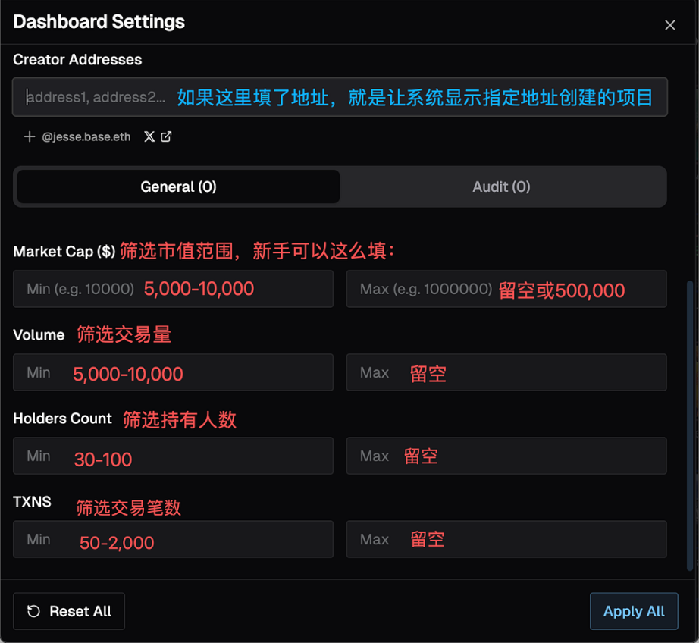Select the Volume Min input
Viewport: 699px width, 643px height.
click(x=173, y=372)
